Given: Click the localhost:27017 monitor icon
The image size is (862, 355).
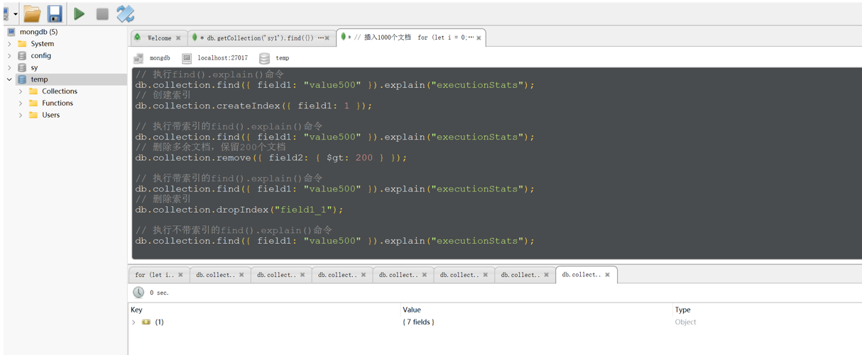Looking at the screenshot, I should pyautogui.click(x=187, y=58).
